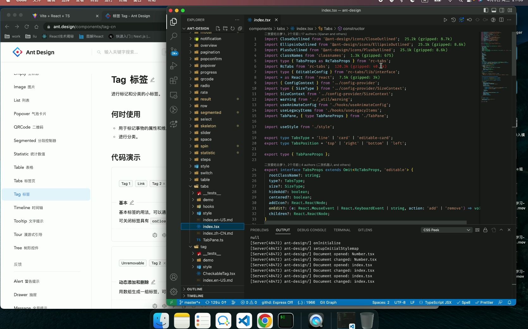Open editor more actions ellipsis
528x329 pixels.
coord(509,20)
